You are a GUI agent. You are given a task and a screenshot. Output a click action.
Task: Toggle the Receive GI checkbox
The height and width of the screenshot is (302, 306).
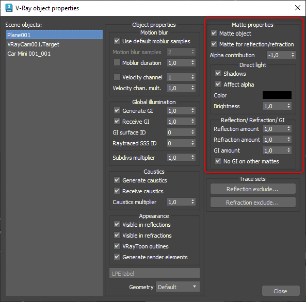(117, 121)
